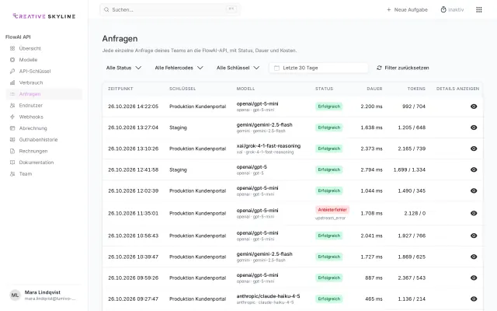Show details for the 12:02:39 request
This screenshot has height=311, width=497.
474,190
